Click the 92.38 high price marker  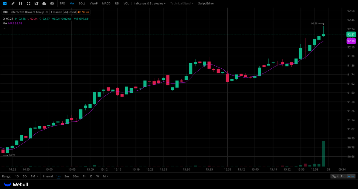tap(314, 23)
